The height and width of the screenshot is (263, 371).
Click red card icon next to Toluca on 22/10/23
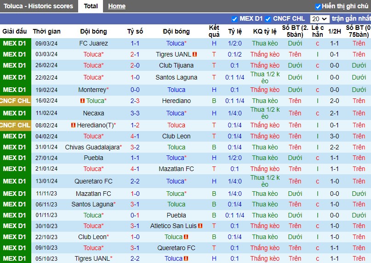coord(186,237)
